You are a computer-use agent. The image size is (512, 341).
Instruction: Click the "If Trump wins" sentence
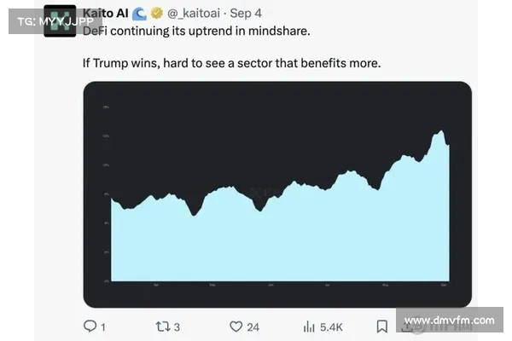pos(230,64)
